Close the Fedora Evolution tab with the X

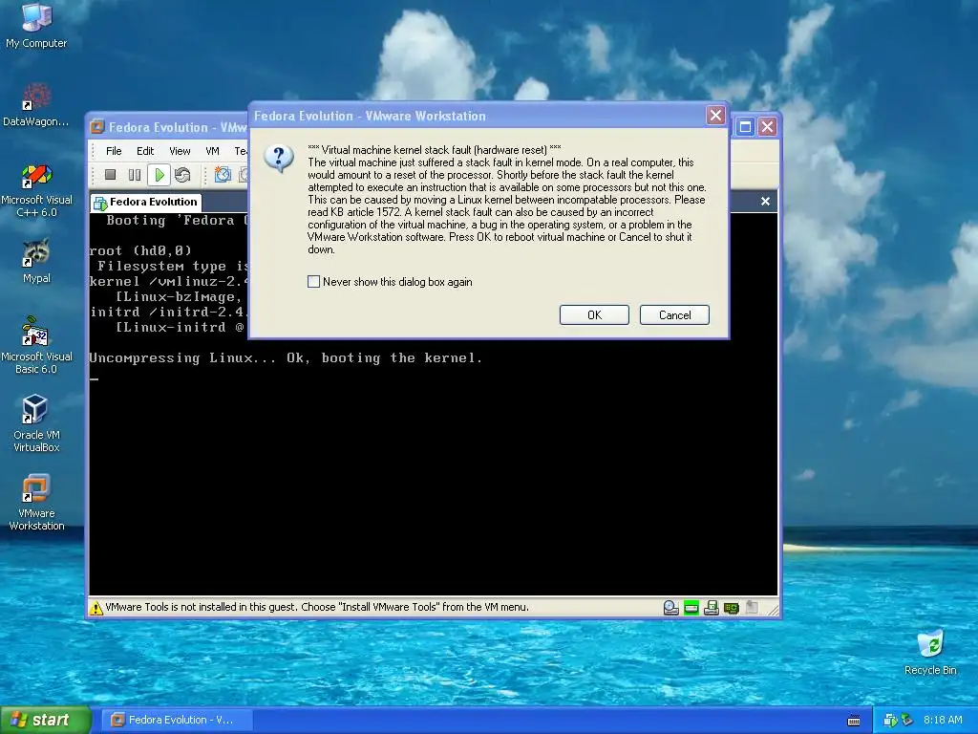765,201
